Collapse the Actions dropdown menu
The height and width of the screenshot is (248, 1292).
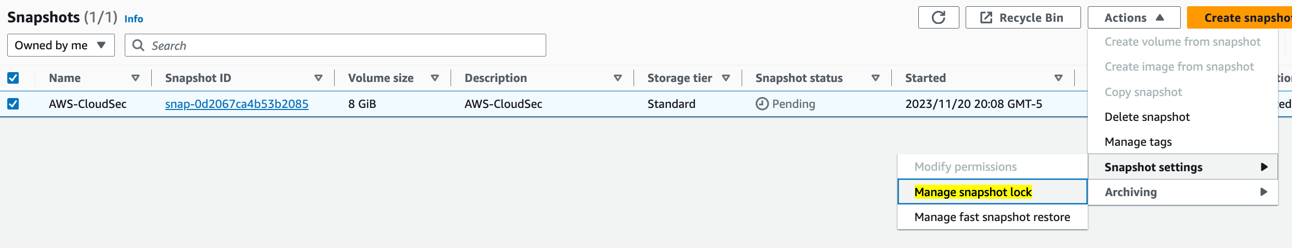pos(1134,18)
